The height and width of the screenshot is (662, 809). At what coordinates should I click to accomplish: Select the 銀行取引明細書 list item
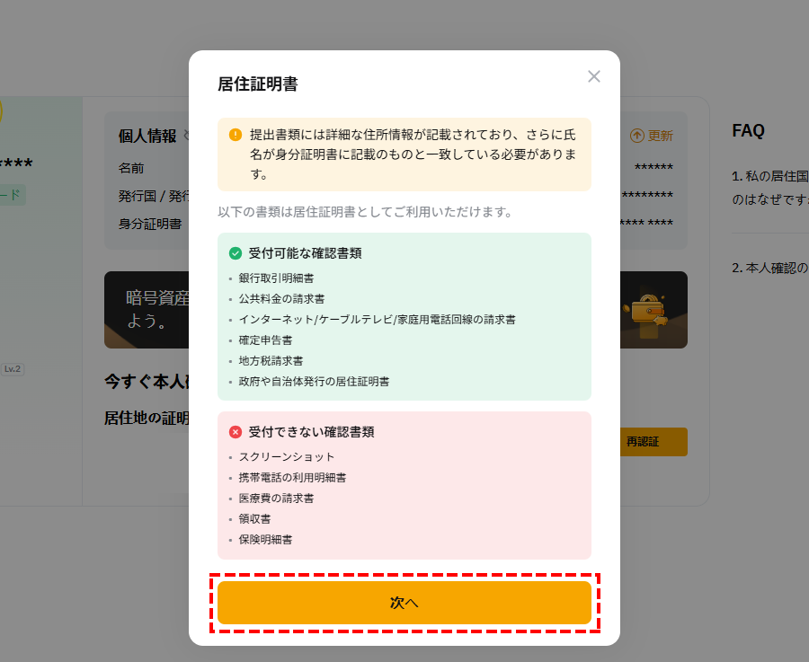click(276, 278)
